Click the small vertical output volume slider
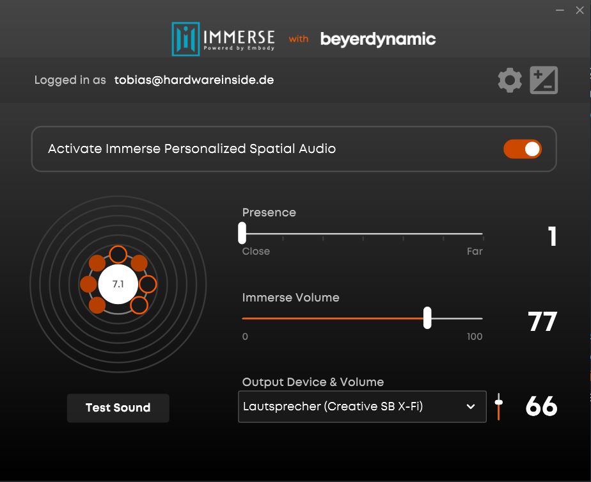Screen dimensions: 591x482 point(499,406)
